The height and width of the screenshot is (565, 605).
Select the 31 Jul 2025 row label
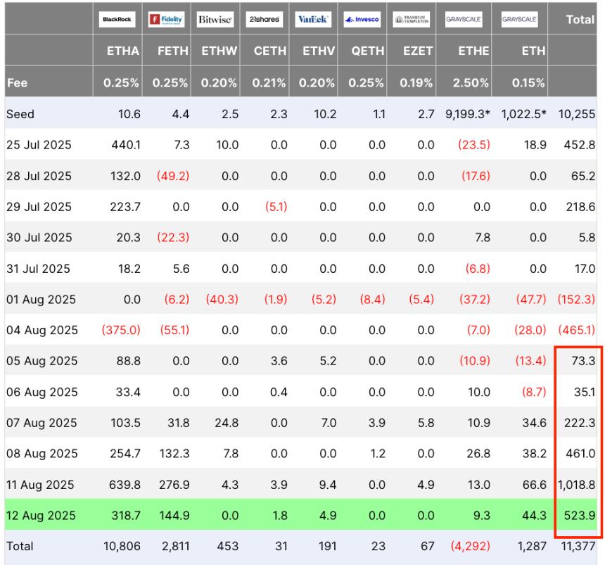click(x=38, y=269)
